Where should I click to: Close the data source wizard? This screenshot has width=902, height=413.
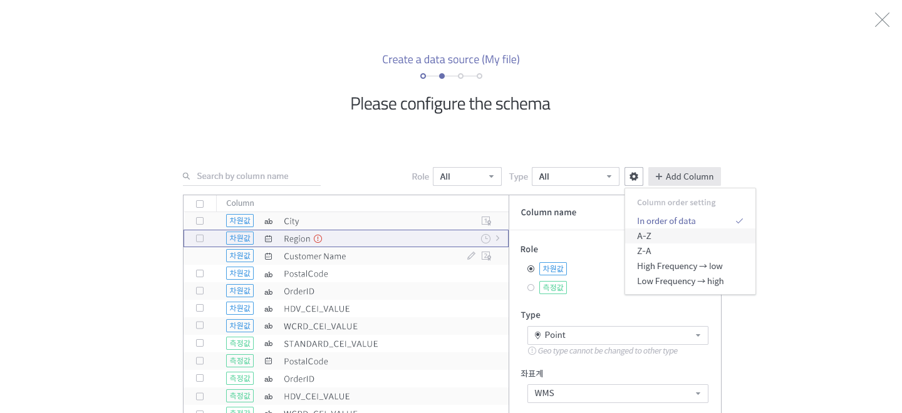pos(882,20)
